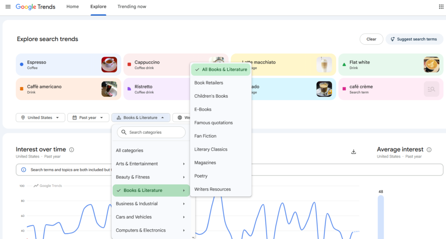Click the info icon next to Interest over time
The image size is (446, 239).
72,150
